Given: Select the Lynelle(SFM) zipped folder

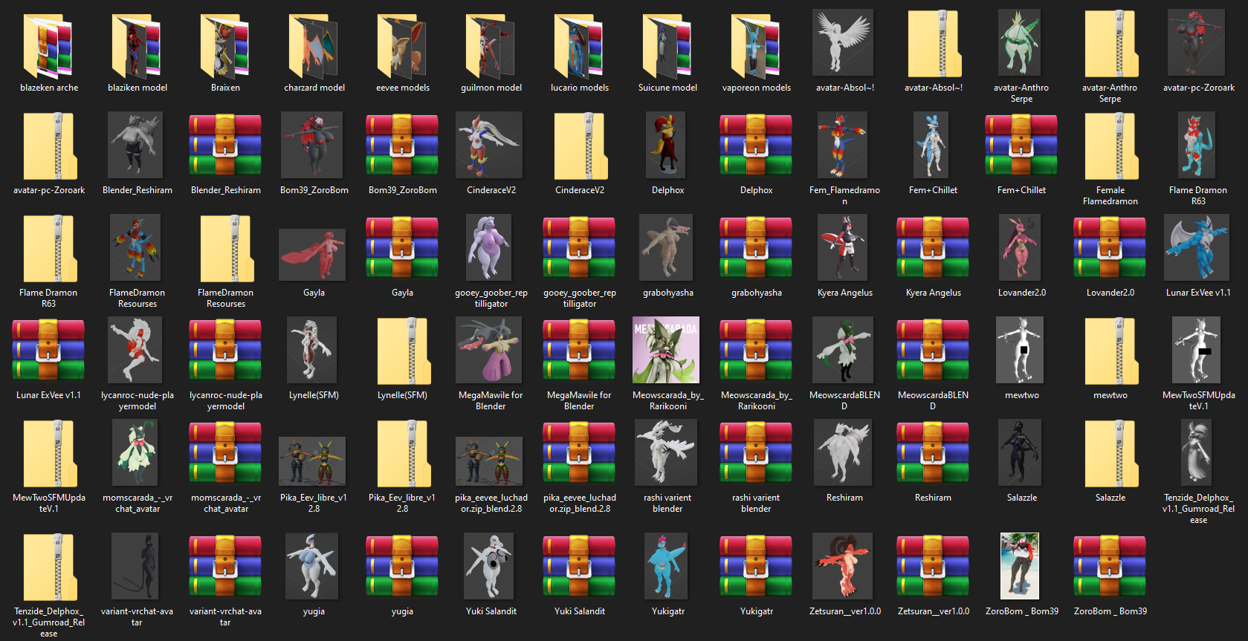Looking at the screenshot, I should (403, 352).
